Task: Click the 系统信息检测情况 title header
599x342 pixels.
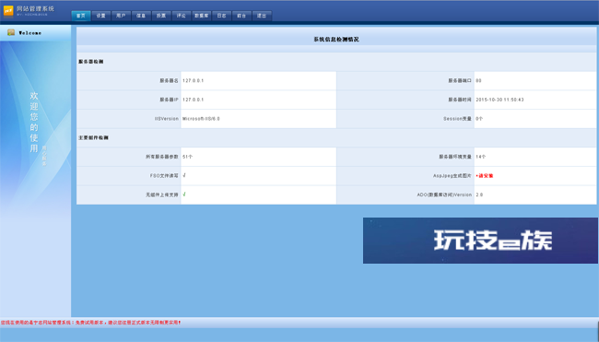Action: (x=336, y=40)
